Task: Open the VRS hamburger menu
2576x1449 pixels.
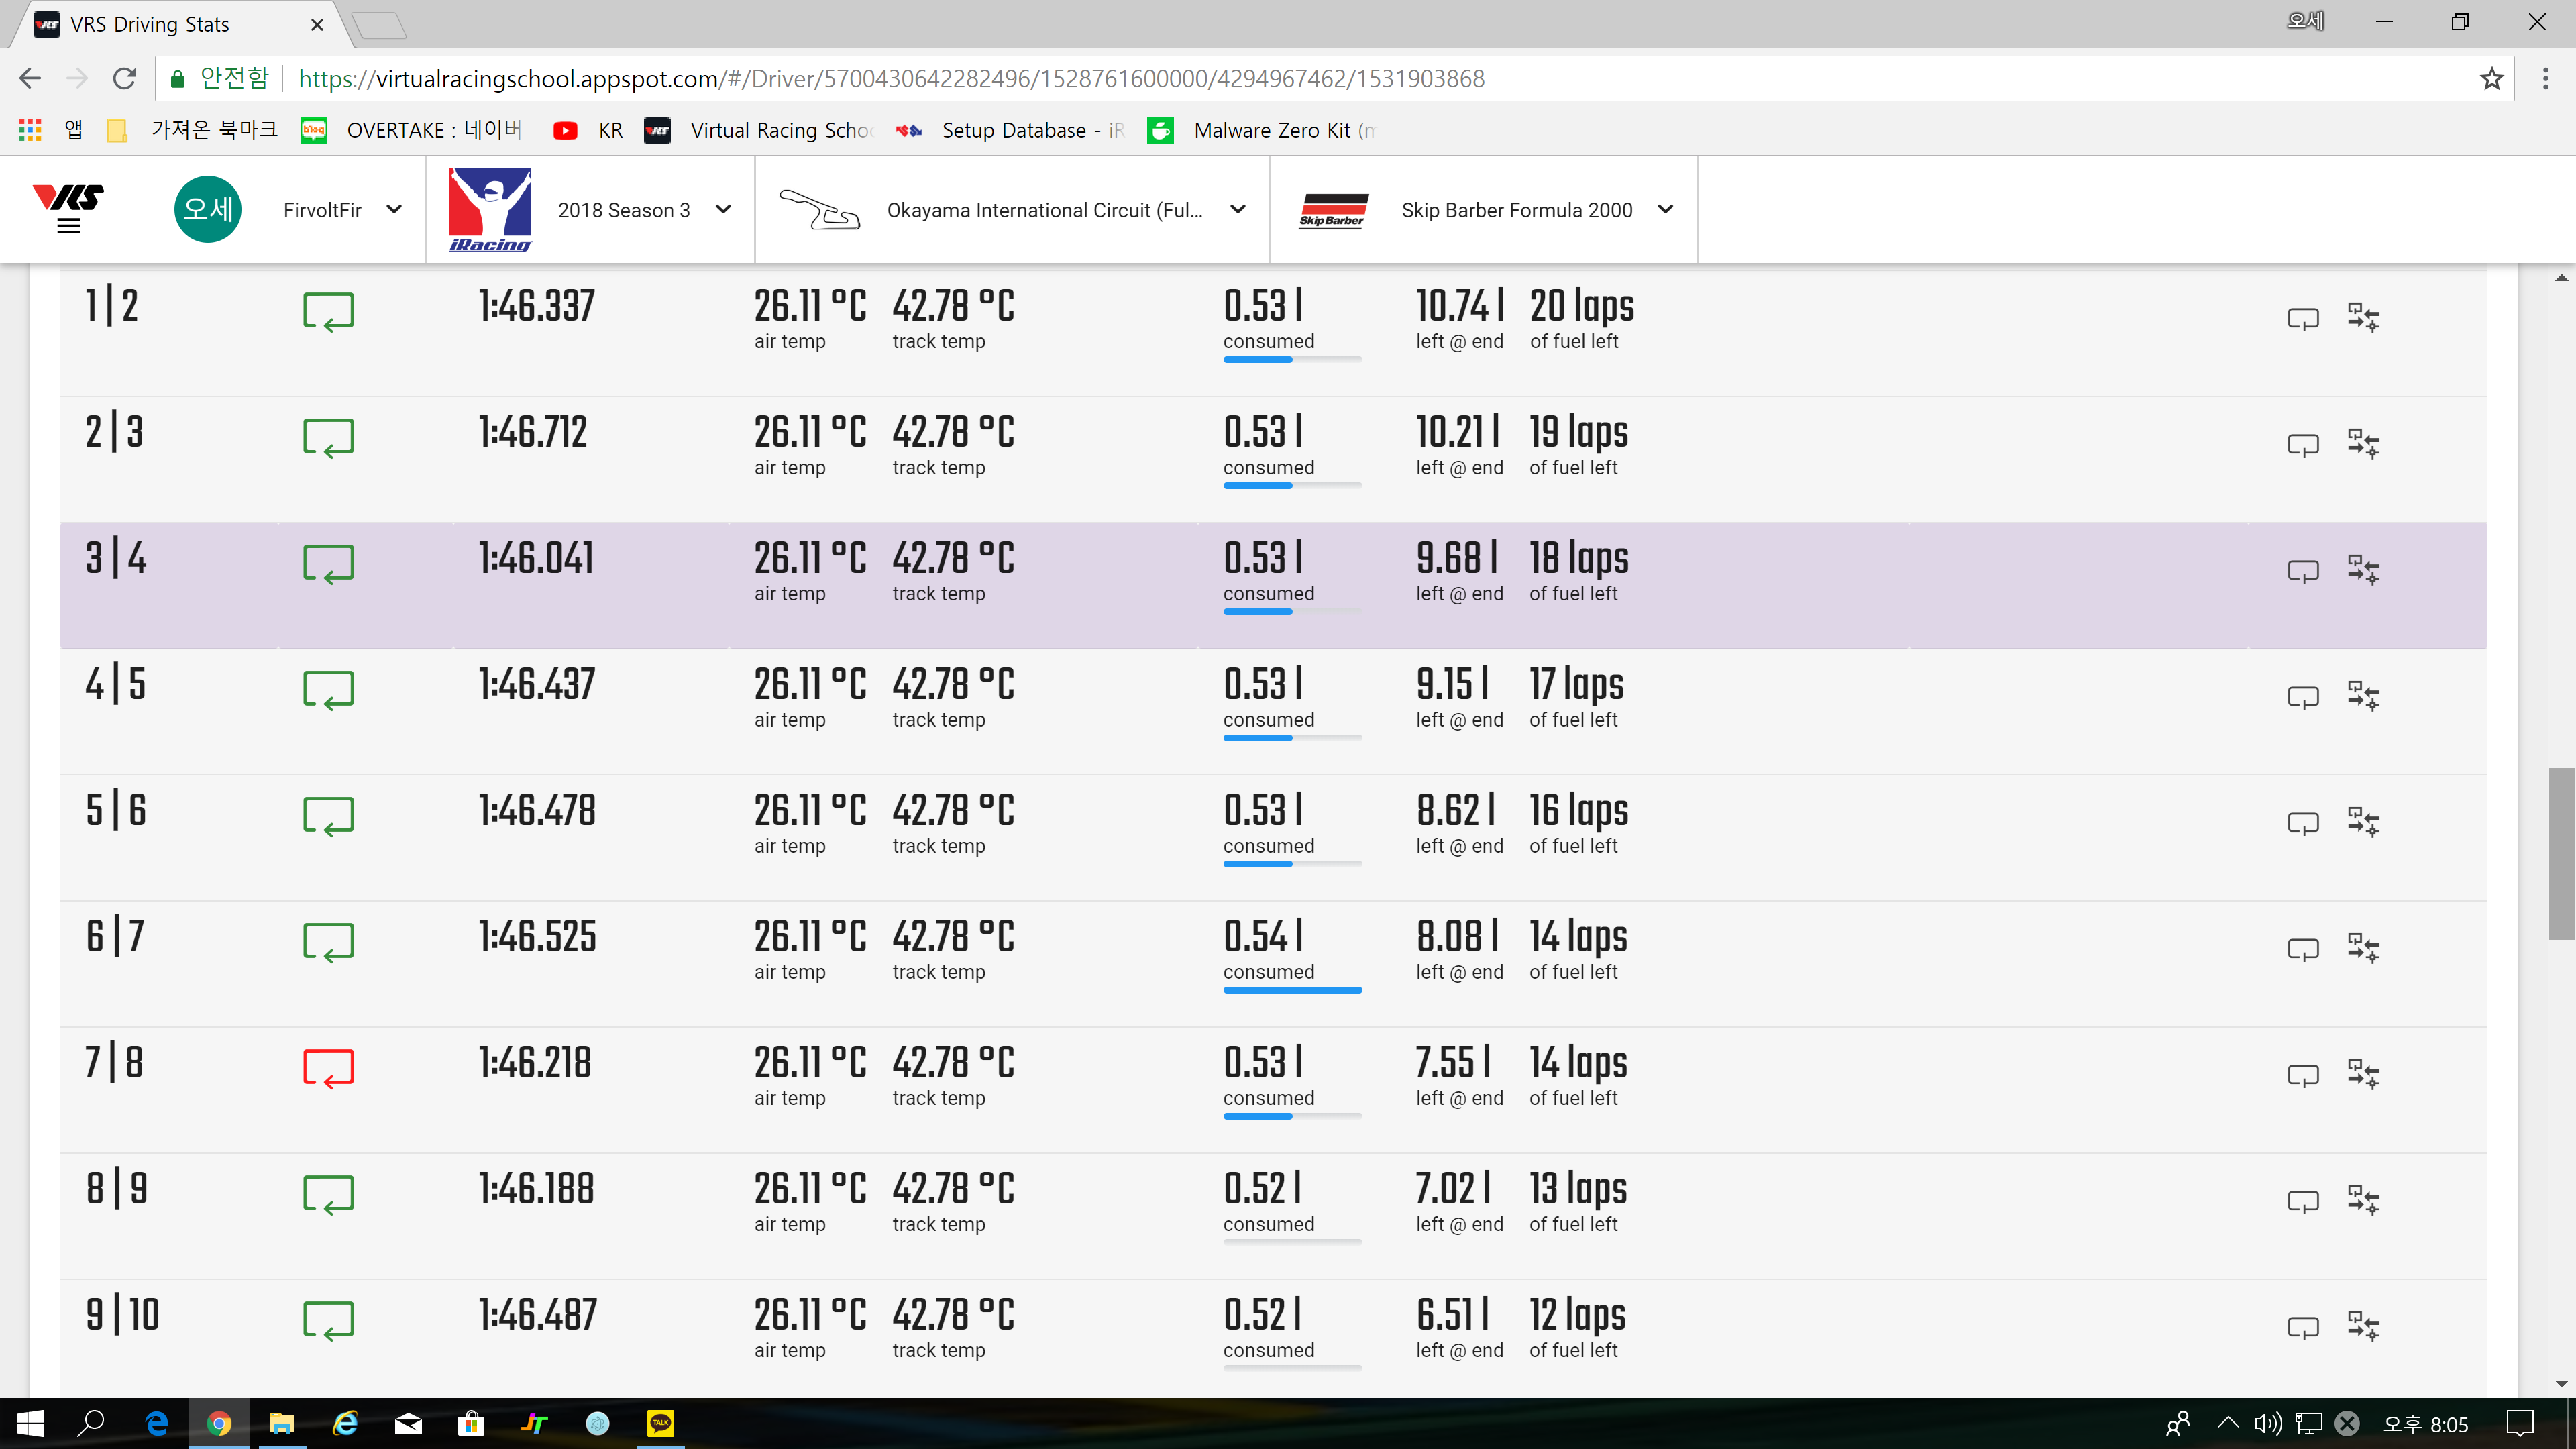Action: coord(68,226)
